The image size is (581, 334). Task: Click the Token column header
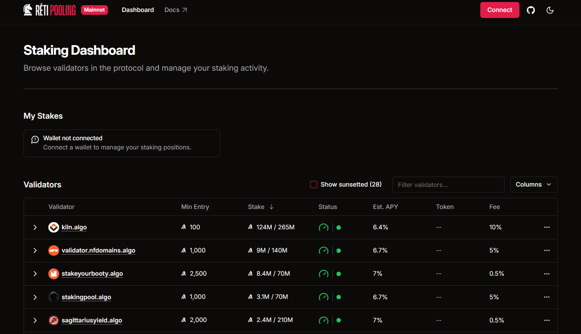click(445, 207)
